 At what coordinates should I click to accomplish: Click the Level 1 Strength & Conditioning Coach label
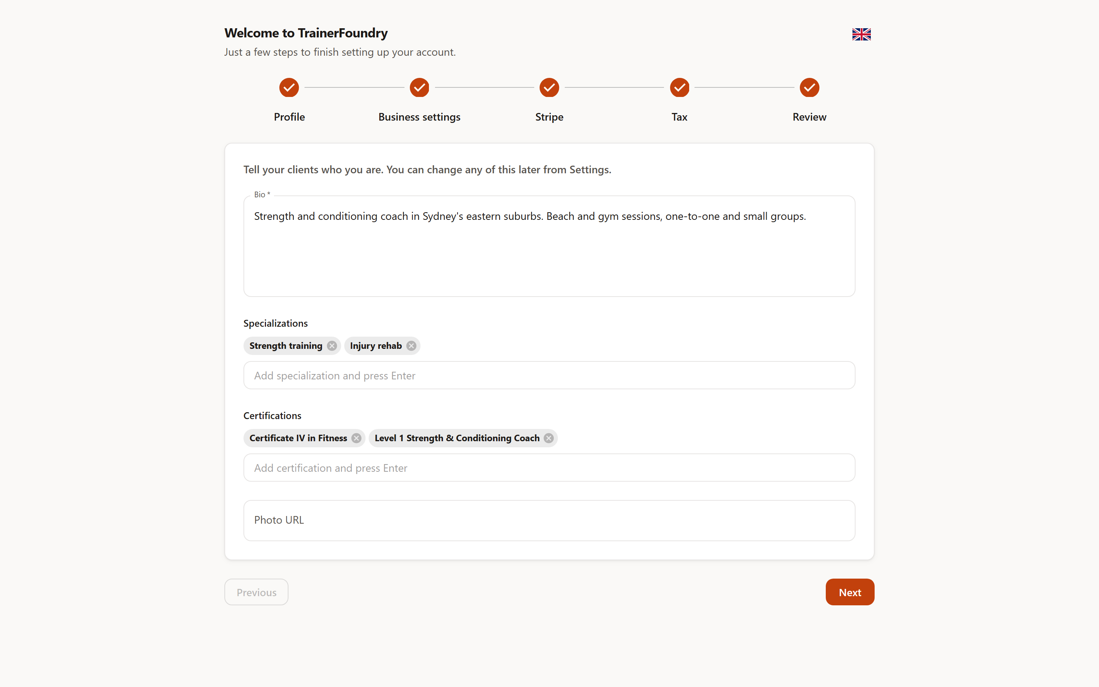[457, 438]
